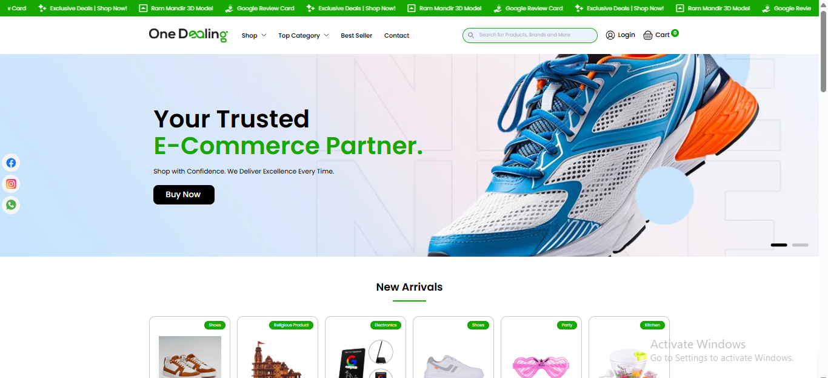The image size is (828, 378).
Task: Open the Best Seller page
Action: (x=356, y=36)
